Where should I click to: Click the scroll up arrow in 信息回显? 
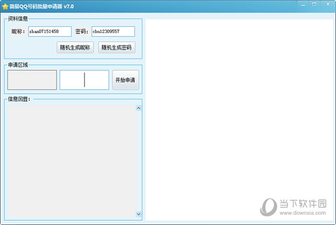tap(139, 108)
